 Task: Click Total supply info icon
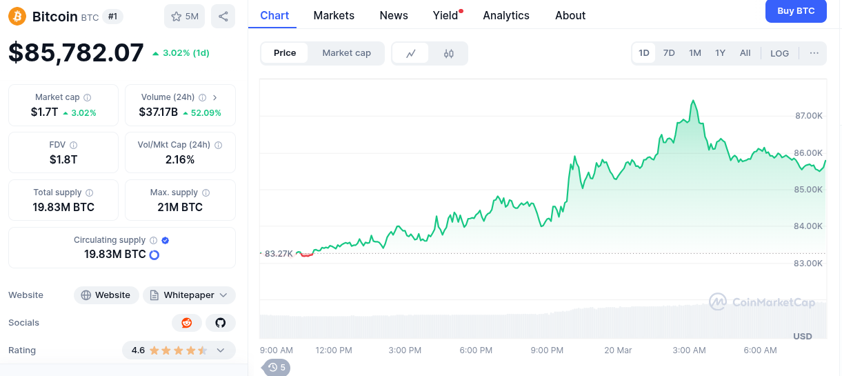[89, 192]
